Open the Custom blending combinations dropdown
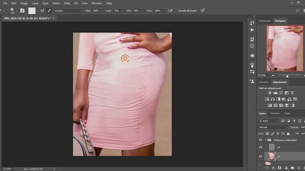Image resolution: width=305 pixels, height=171 pixels. click(69, 11)
